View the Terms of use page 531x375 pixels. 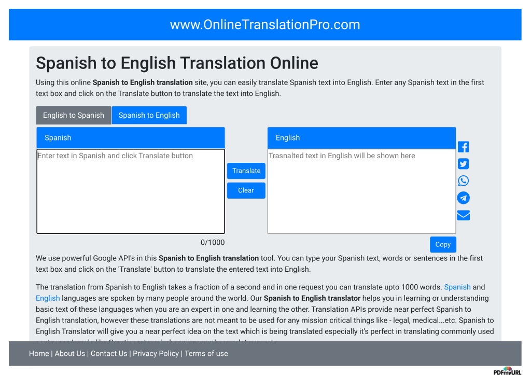point(206,353)
